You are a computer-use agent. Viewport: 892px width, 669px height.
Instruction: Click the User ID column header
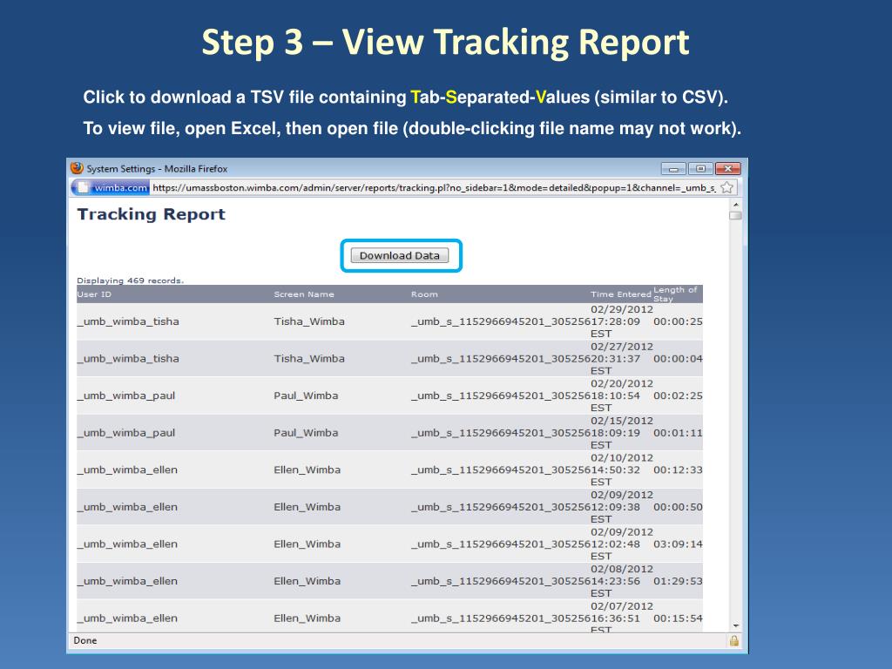click(94, 294)
